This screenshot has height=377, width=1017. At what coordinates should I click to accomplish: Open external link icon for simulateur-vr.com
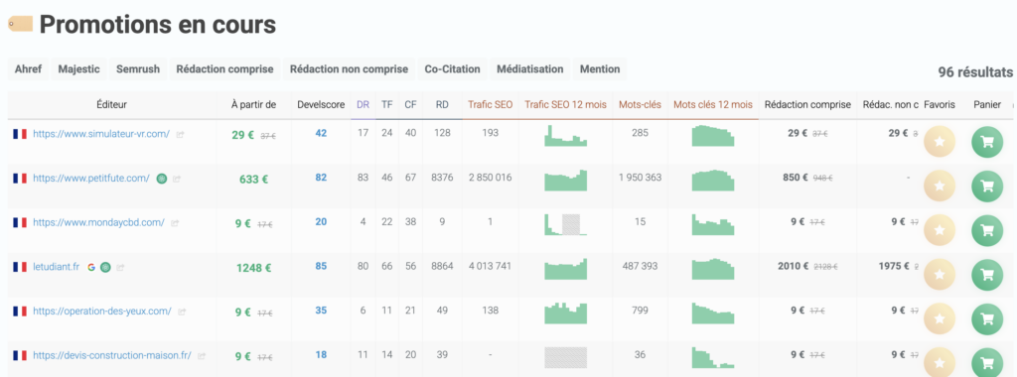coord(181,135)
